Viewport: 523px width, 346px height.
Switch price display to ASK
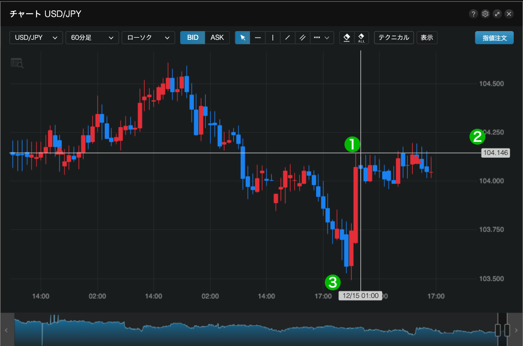pyautogui.click(x=217, y=38)
